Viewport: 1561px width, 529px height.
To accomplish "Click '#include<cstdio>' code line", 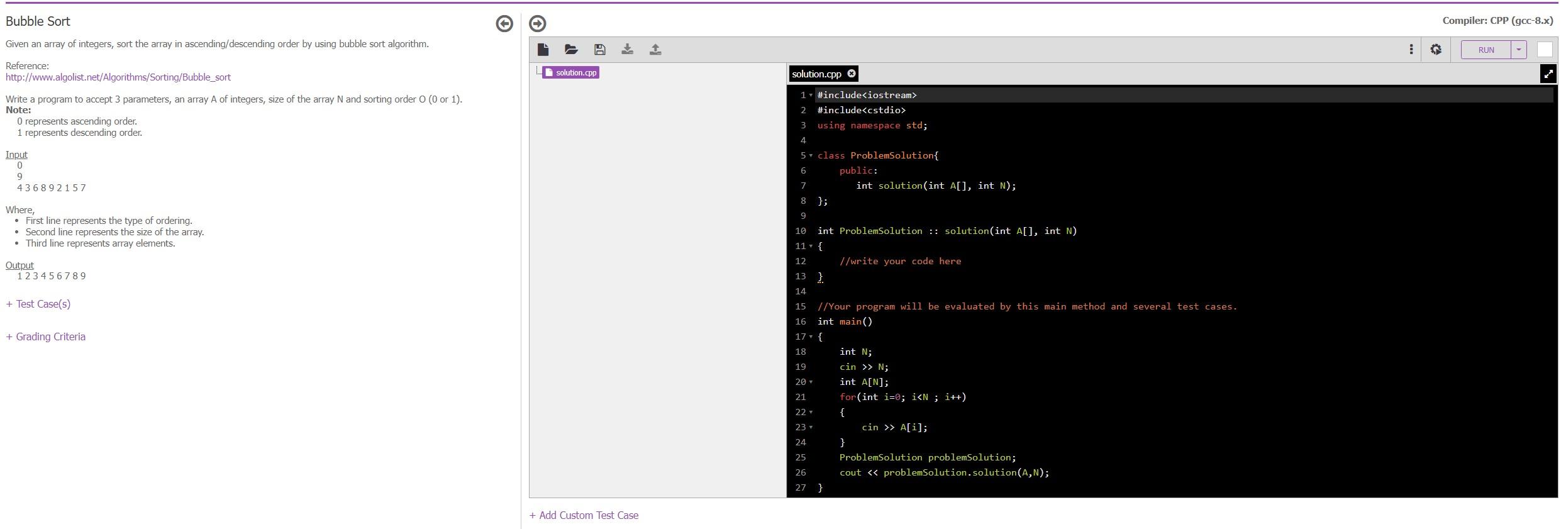I will [862, 110].
